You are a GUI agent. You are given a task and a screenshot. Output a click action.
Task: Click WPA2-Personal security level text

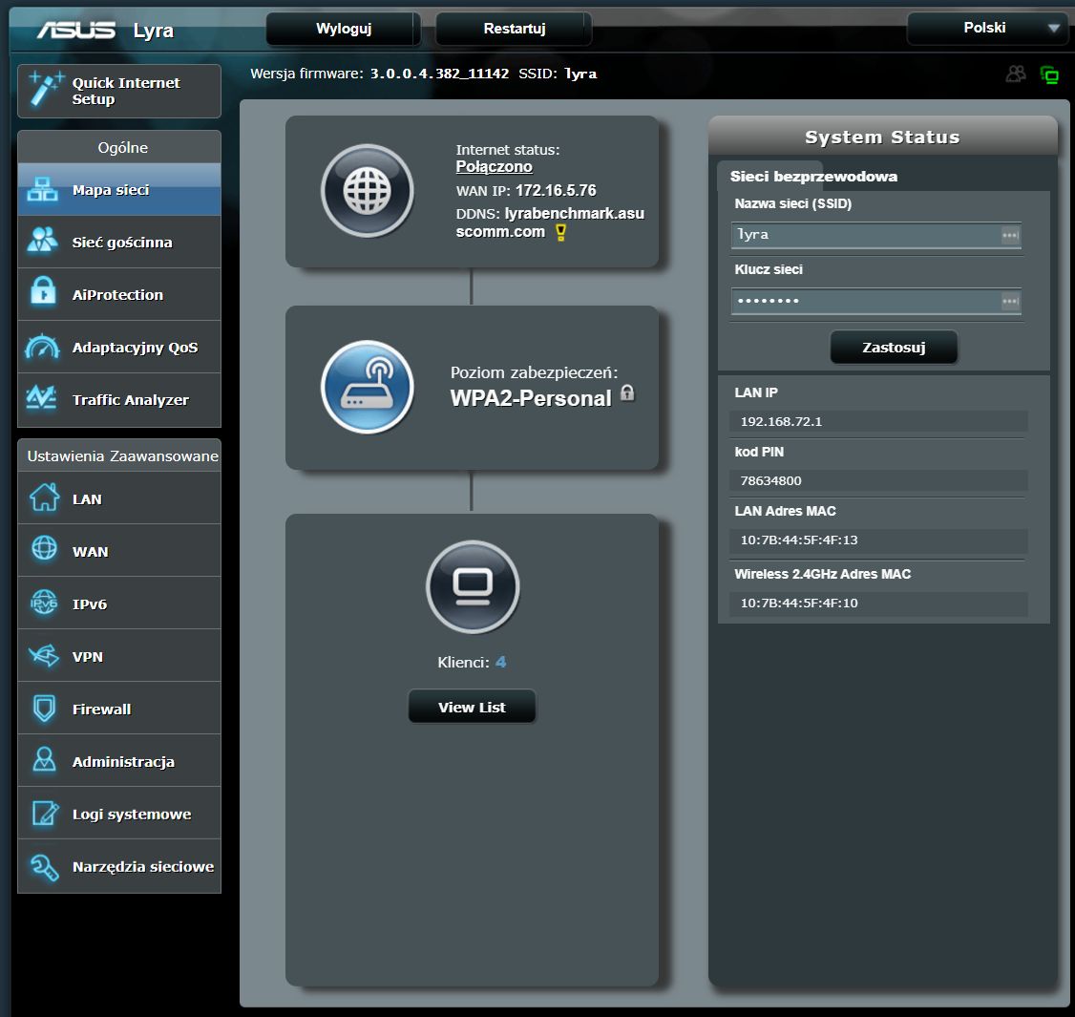(x=531, y=398)
